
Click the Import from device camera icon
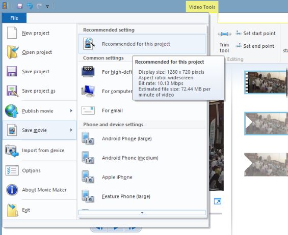click(12, 151)
